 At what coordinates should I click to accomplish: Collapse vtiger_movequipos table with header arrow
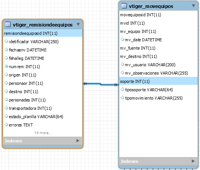click(x=194, y=6)
